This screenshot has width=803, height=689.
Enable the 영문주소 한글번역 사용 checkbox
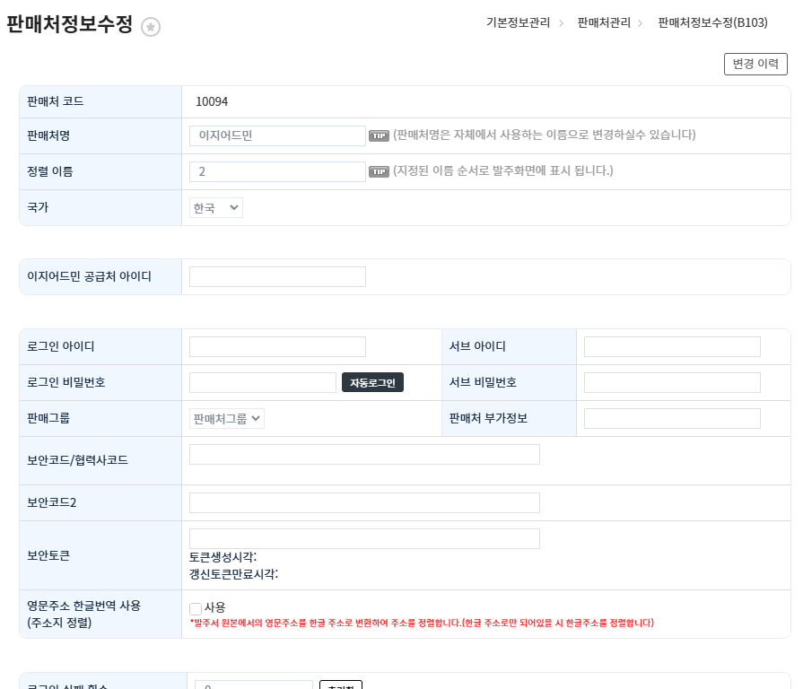tap(196, 608)
